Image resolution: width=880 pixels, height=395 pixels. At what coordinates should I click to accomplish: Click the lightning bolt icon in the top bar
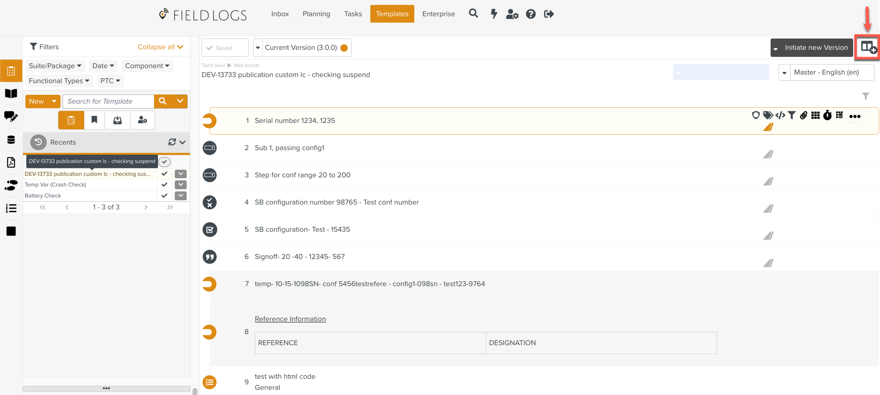coord(494,14)
